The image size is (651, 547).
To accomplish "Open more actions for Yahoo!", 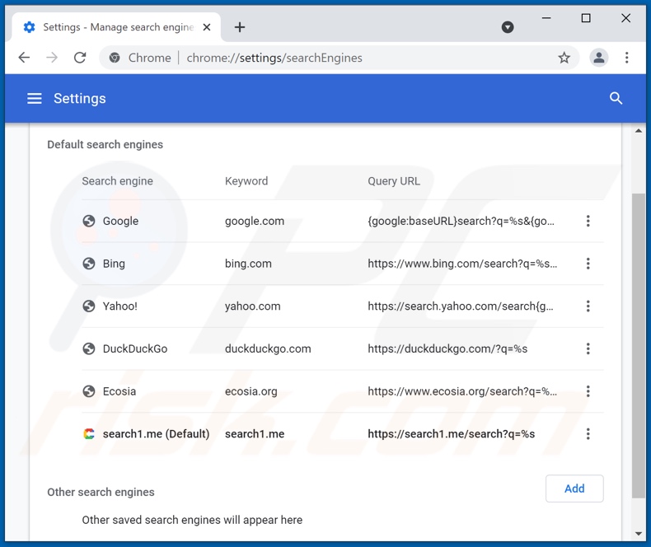I will pos(588,306).
